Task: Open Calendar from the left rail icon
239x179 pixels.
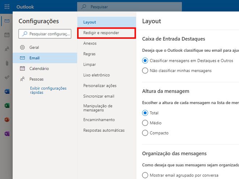Action: pos(7,35)
